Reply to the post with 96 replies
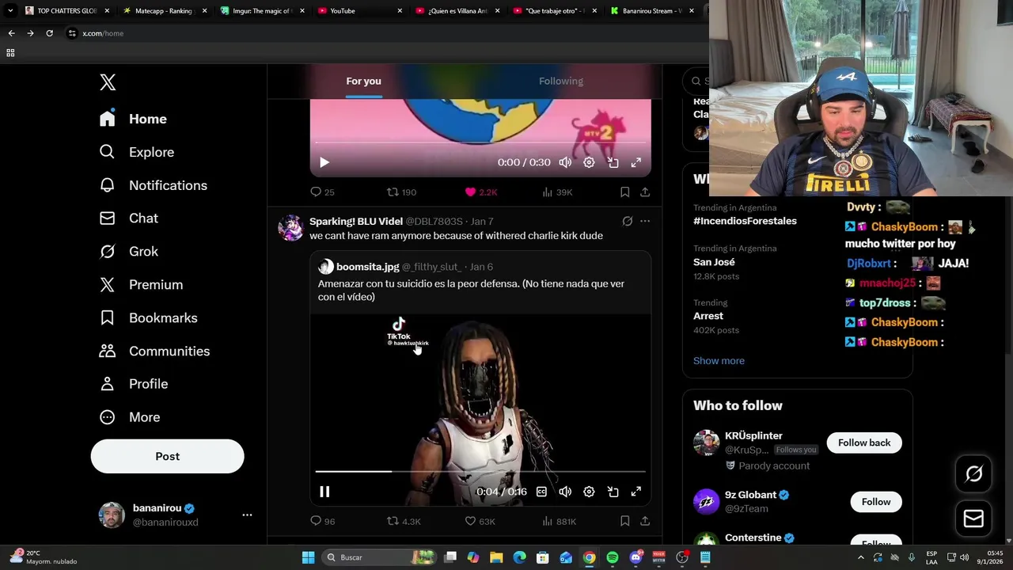The width and height of the screenshot is (1013, 570). pos(322,522)
